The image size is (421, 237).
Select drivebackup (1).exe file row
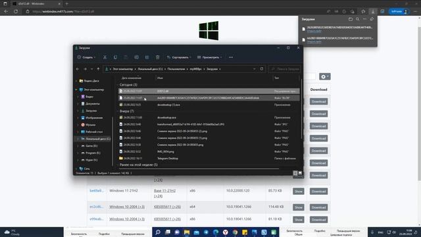coord(209,105)
